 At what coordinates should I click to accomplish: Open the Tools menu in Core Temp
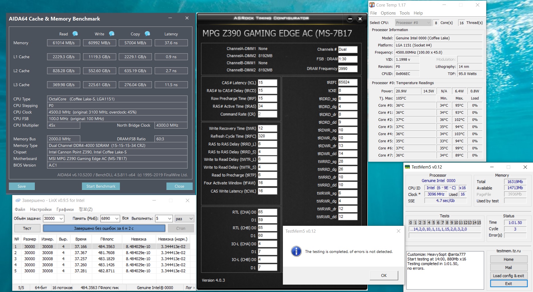pyautogui.click(x=405, y=13)
